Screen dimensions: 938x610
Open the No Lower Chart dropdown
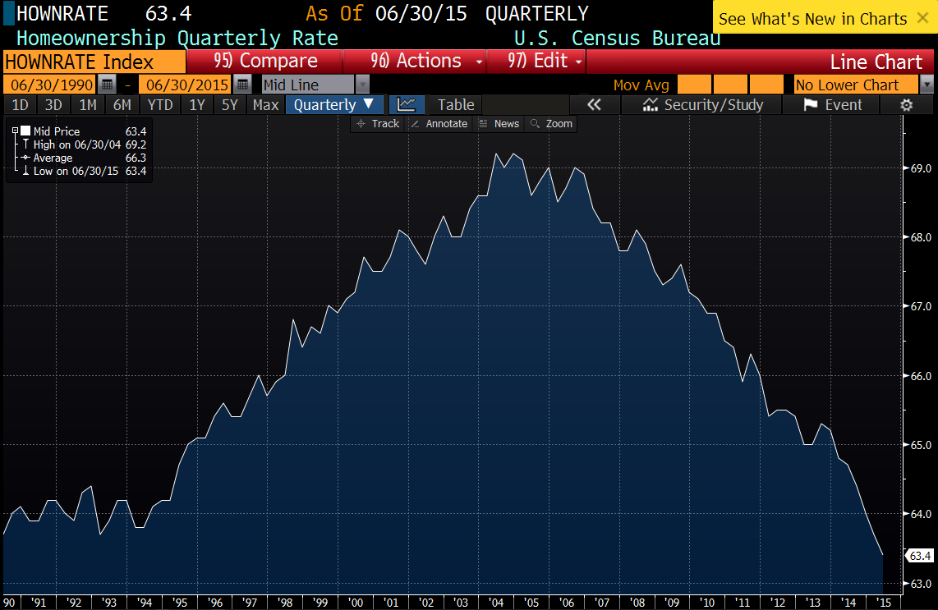click(x=927, y=85)
